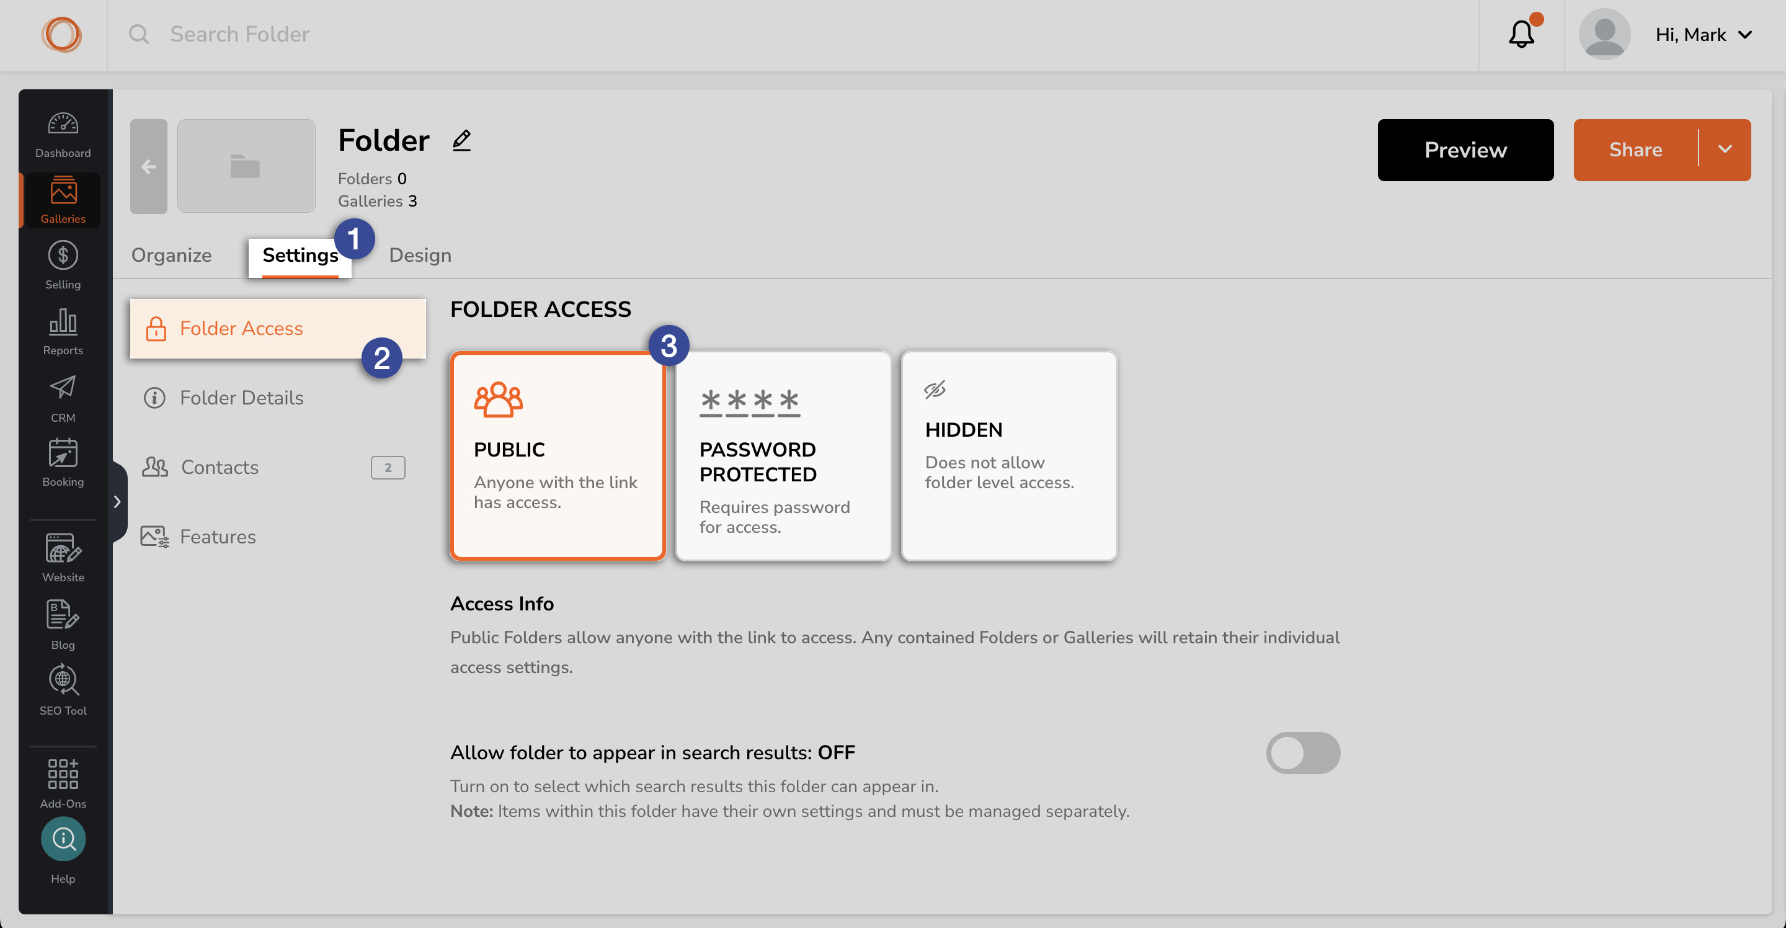Screen dimensions: 1786x928
Task: Open the Selling dollar icon
Action: (63, 255)
